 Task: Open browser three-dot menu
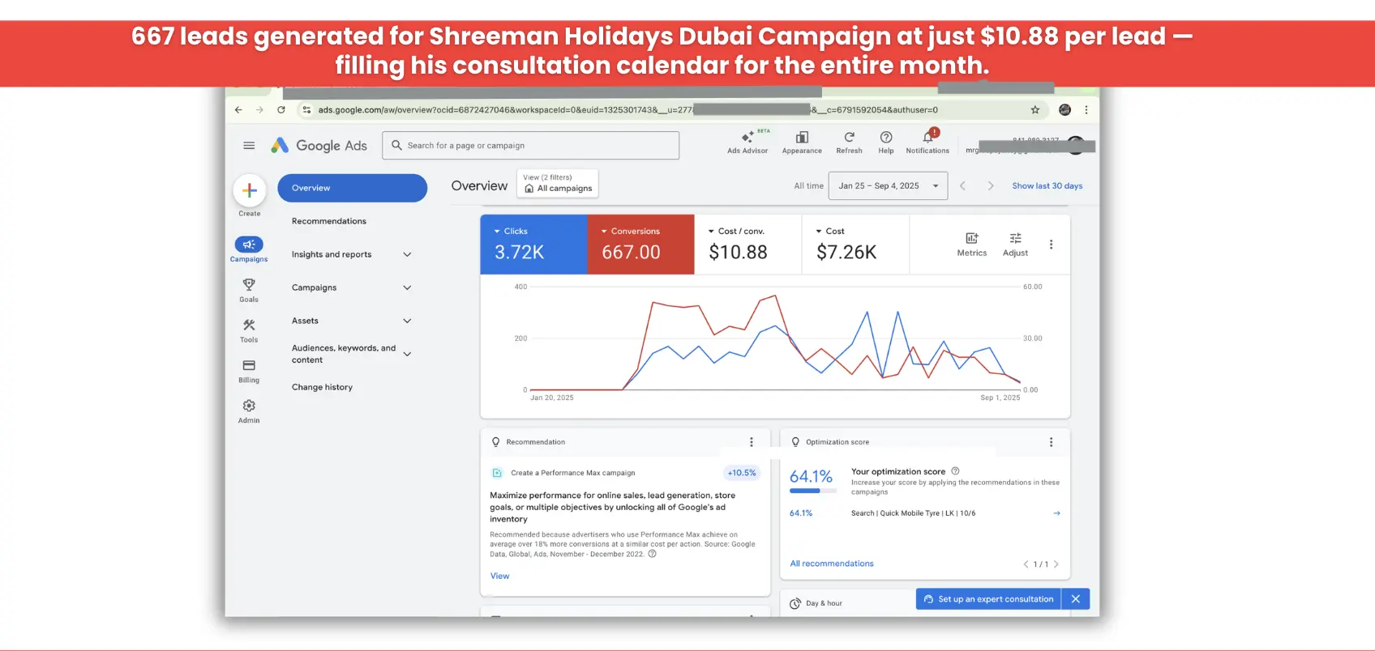pos(1086,110)
